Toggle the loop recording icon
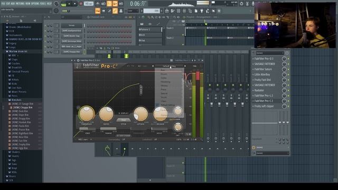This screenshot has height=190, width=338. (x=121, y=4)
